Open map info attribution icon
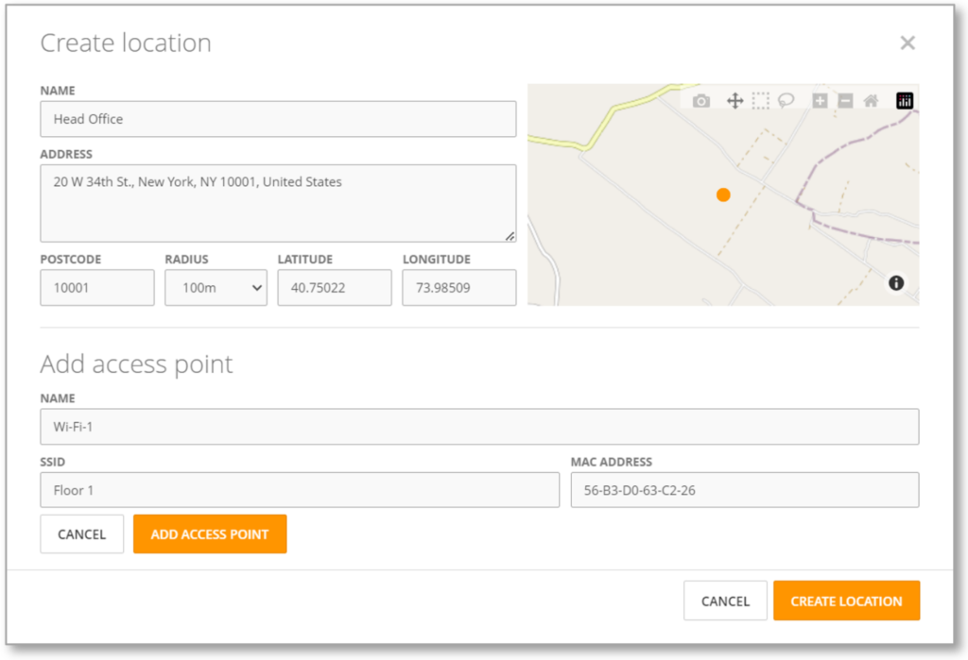 point(896,283)
